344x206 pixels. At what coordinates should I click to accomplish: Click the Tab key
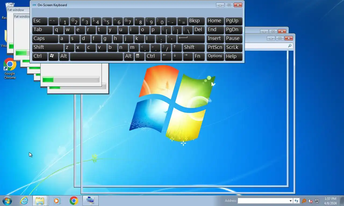click(42, 30)
